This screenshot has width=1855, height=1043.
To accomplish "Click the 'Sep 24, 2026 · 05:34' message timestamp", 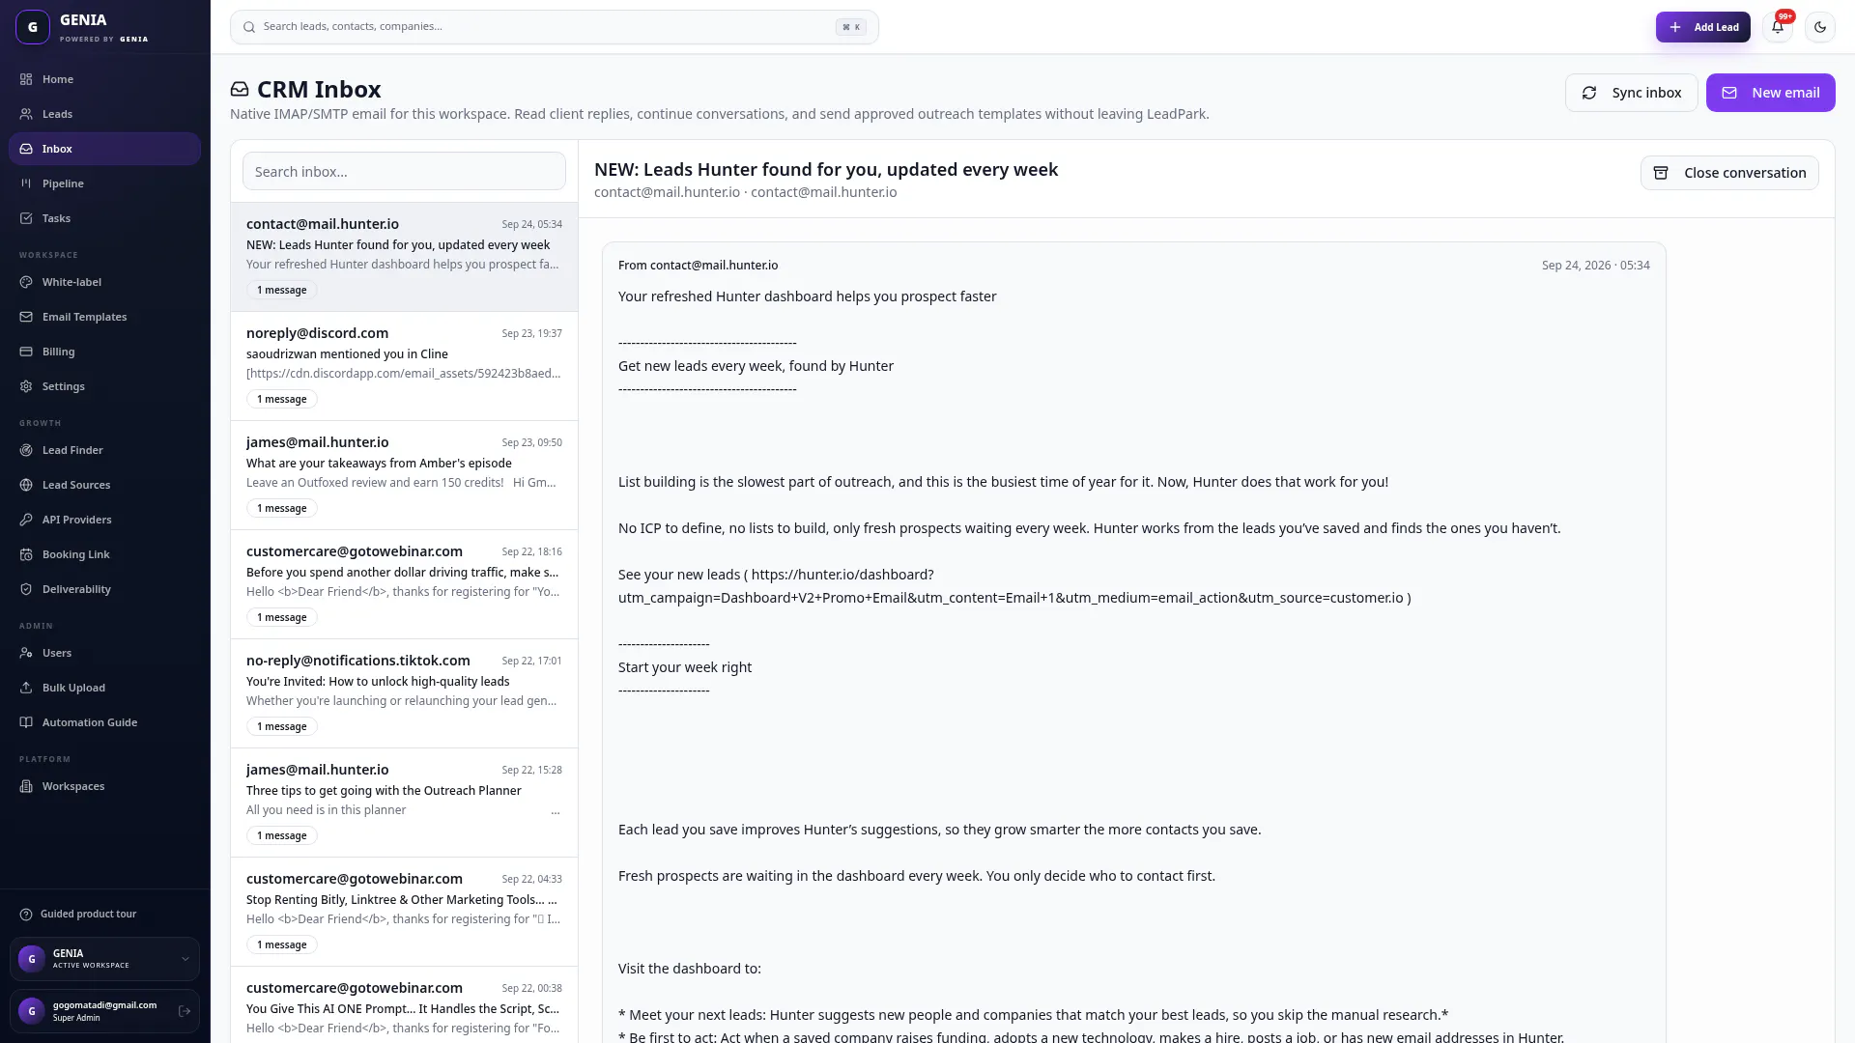I will click(x=1595, y=266).
